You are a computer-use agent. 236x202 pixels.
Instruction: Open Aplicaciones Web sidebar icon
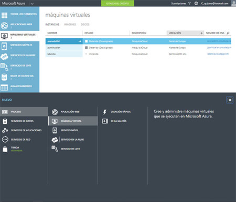pos(4,26)
